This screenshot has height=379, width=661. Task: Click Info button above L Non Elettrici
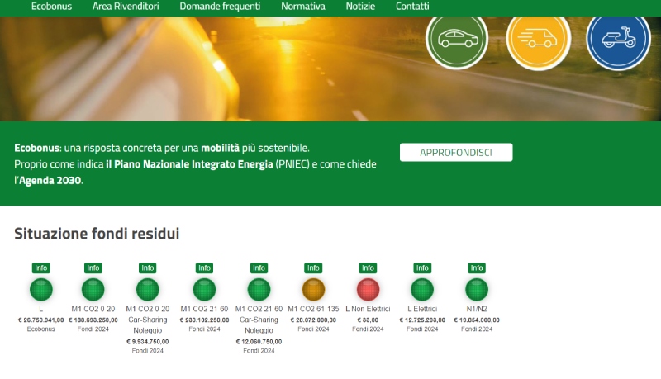368,268
